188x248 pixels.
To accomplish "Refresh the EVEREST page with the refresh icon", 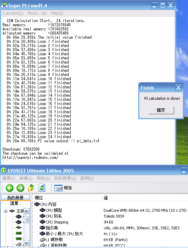I will [42, 188].
